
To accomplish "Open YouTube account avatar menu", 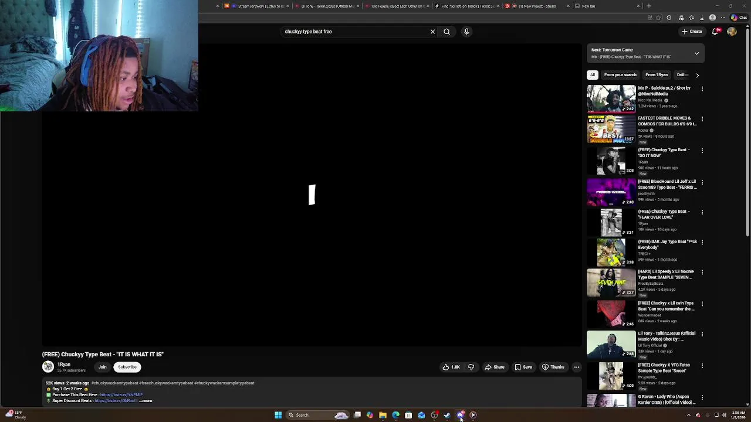I will pos(732,32).
